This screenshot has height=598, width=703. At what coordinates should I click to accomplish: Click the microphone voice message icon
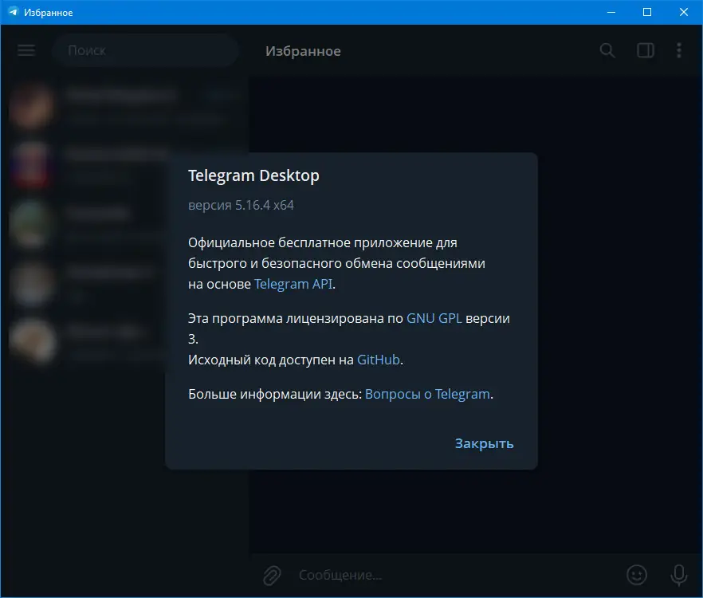[678, 575]
